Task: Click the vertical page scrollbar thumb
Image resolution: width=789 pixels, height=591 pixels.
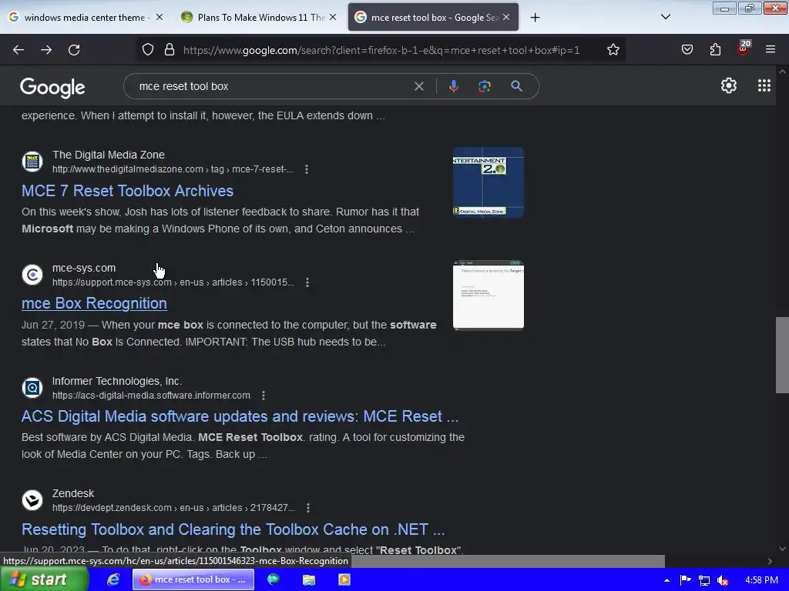Action: [x=782, y=355]
